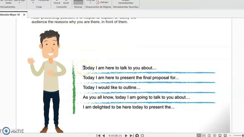
Task: Switch to continuous scrolling view
Action: tap(204, 135)
